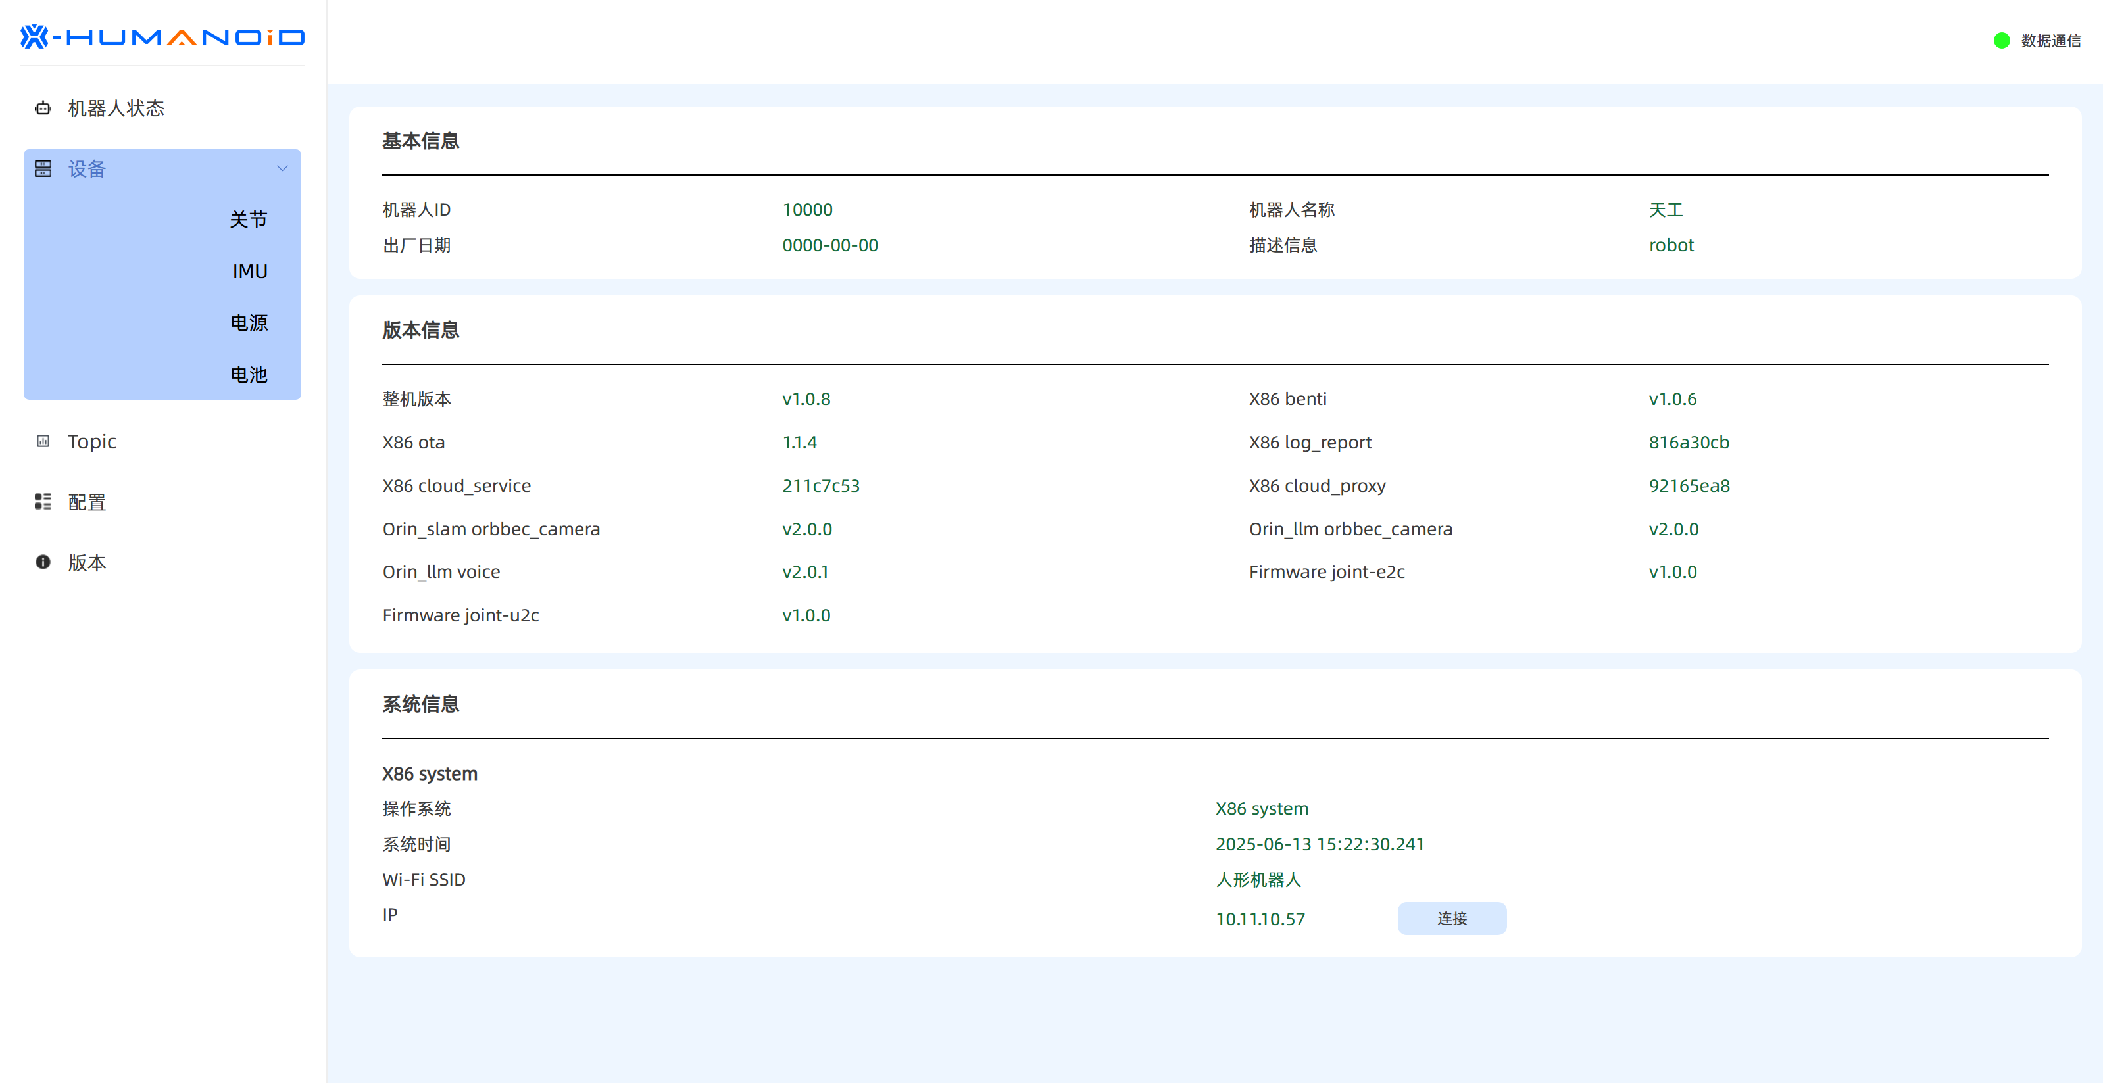Open the 机器人状态 menu item
The height and width of the screenshot is (1083, 2103).
click(116, 108)
